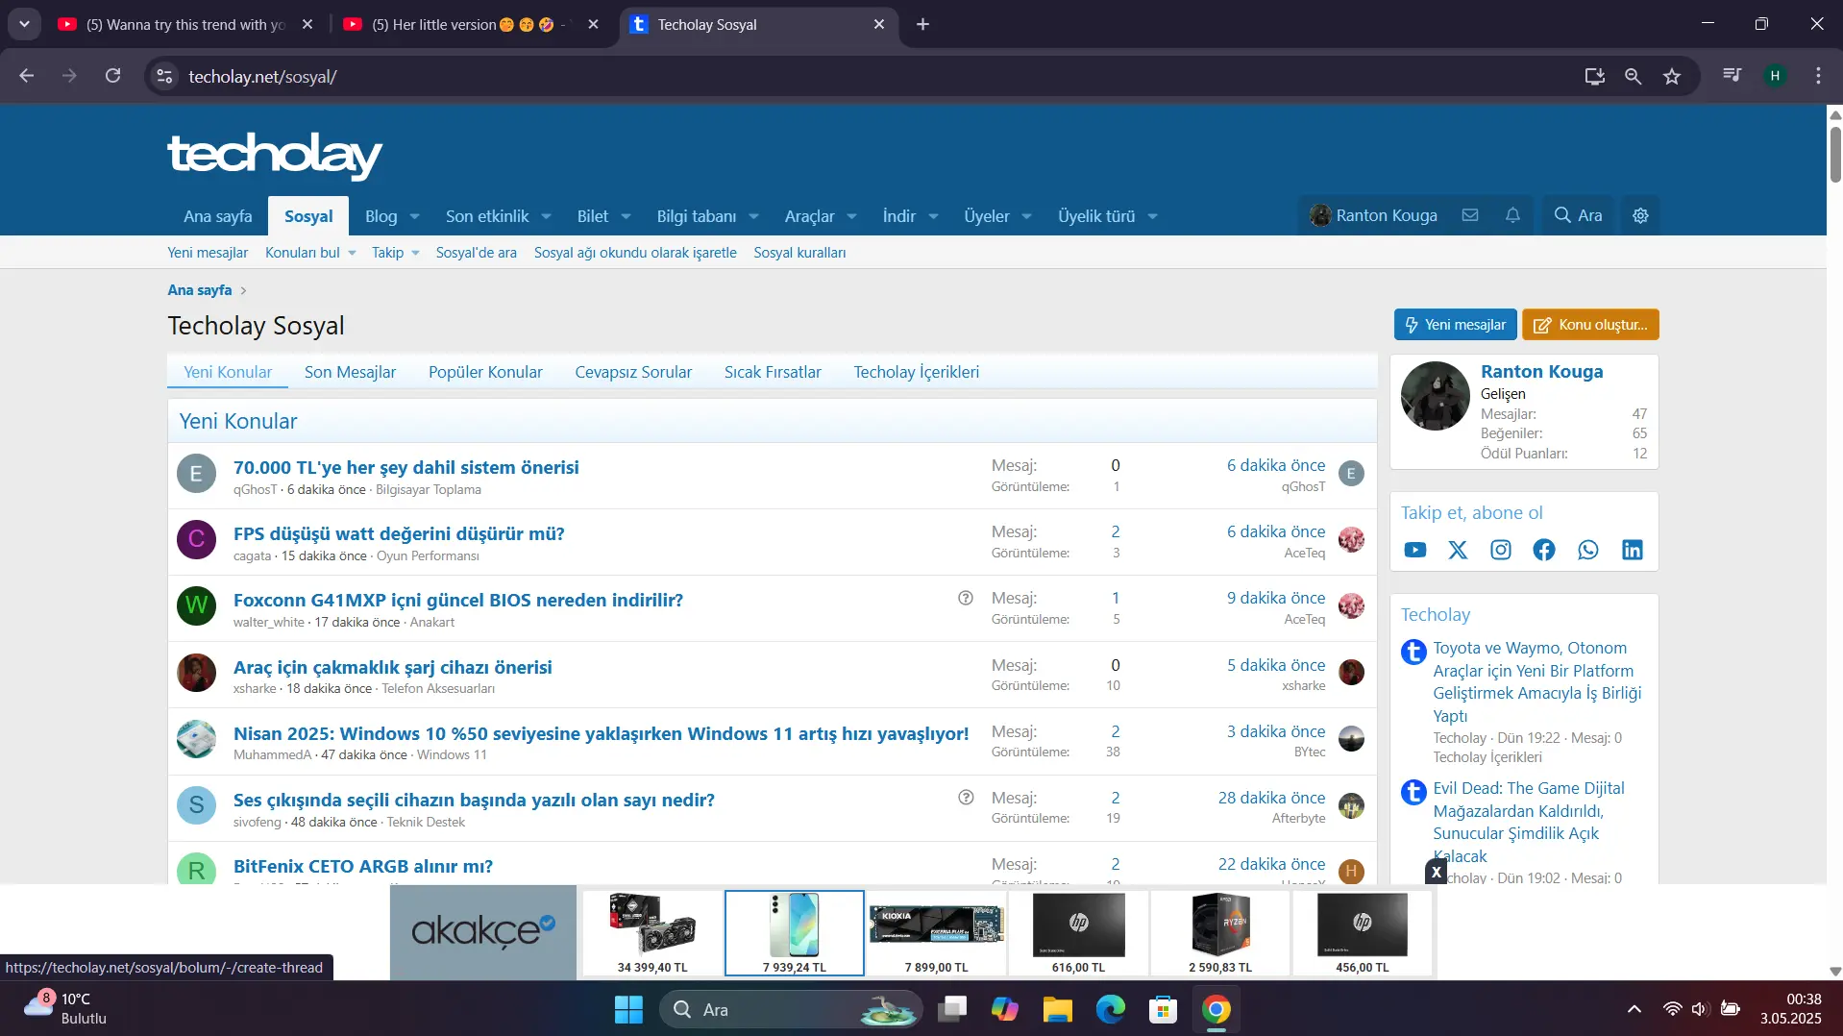Image resolution: width=1843 pixels, height=1036 pixels.
Task: Go to Ana sayfa in main nav
Action: point(218,216)
